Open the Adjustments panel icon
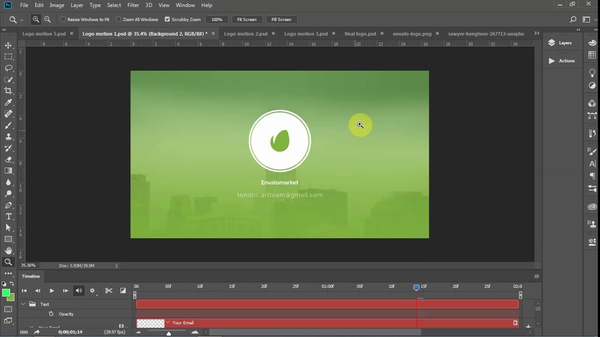Image resolution: width=600 pixels, height=337 pixels. coord(592,86)
